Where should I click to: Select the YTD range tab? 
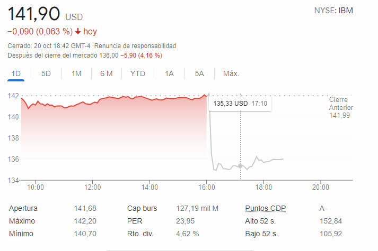click(138, 74)
